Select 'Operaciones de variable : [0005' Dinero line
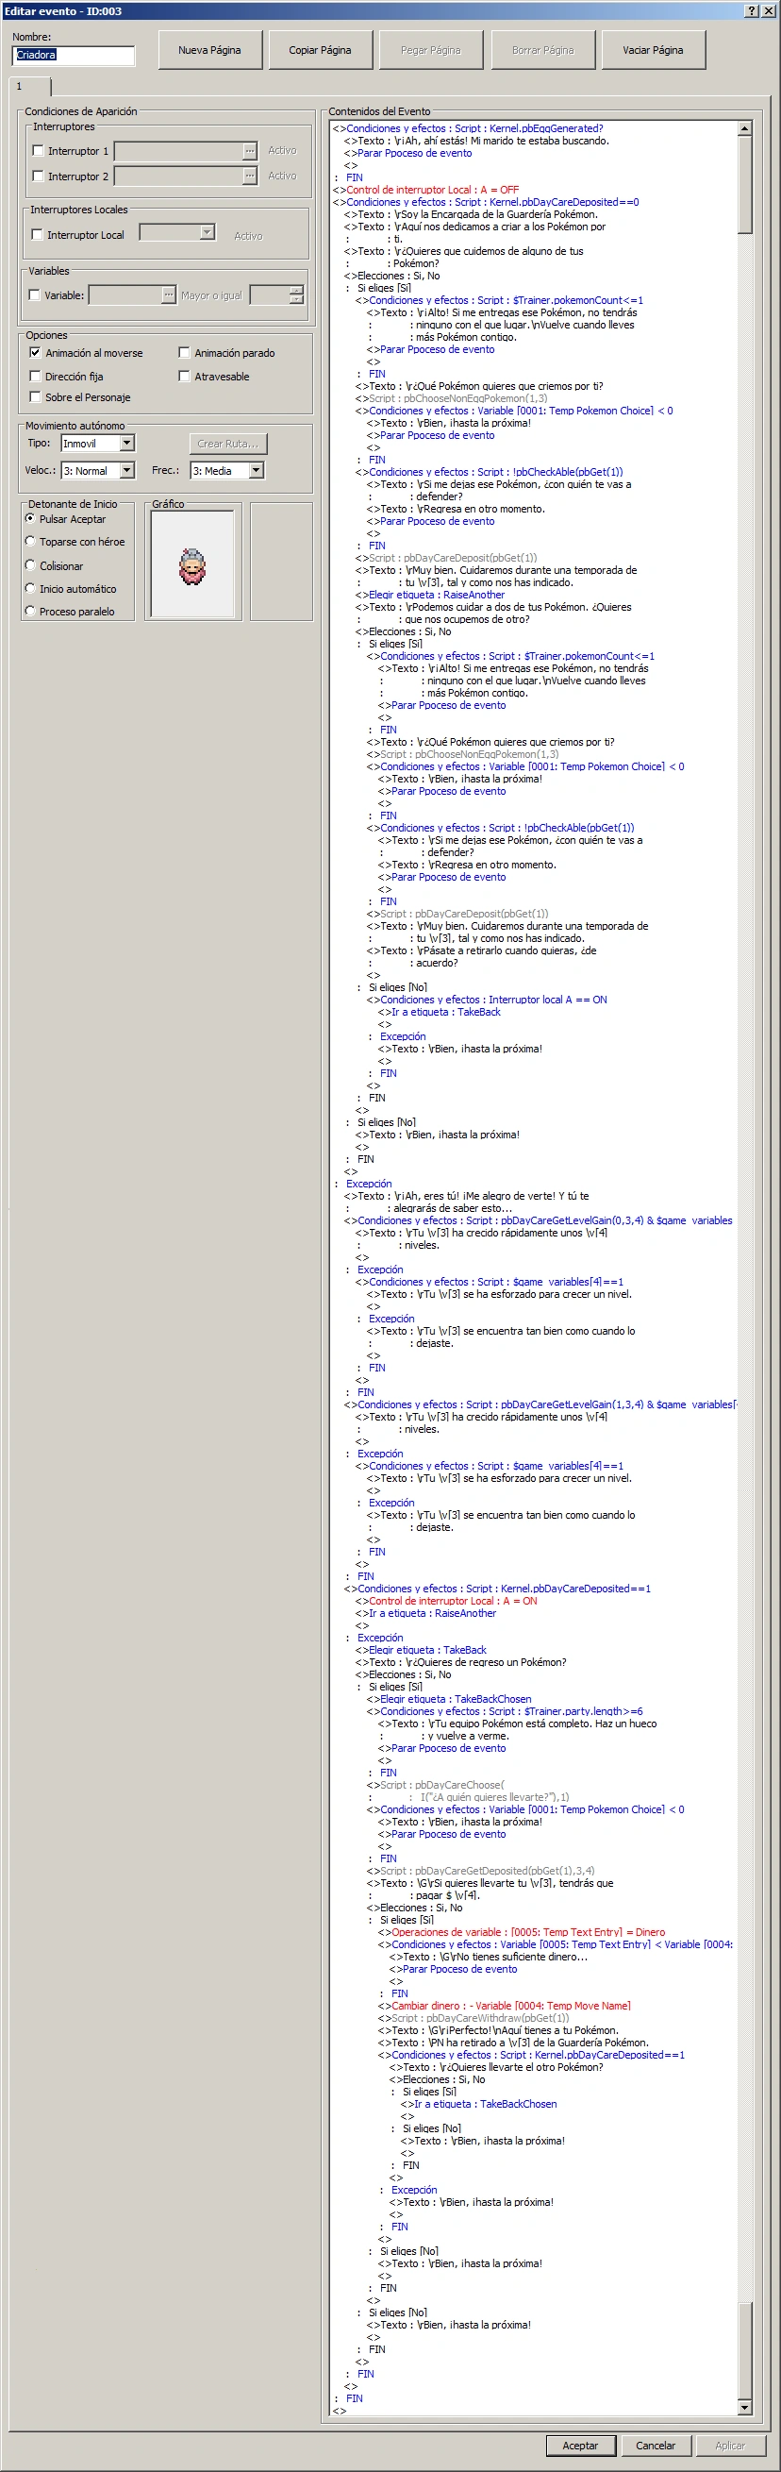This screenshot has width=781, height=2472. point(522,1933)
